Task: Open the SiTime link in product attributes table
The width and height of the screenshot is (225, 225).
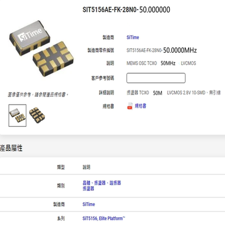Action: (x=89, y=204)
